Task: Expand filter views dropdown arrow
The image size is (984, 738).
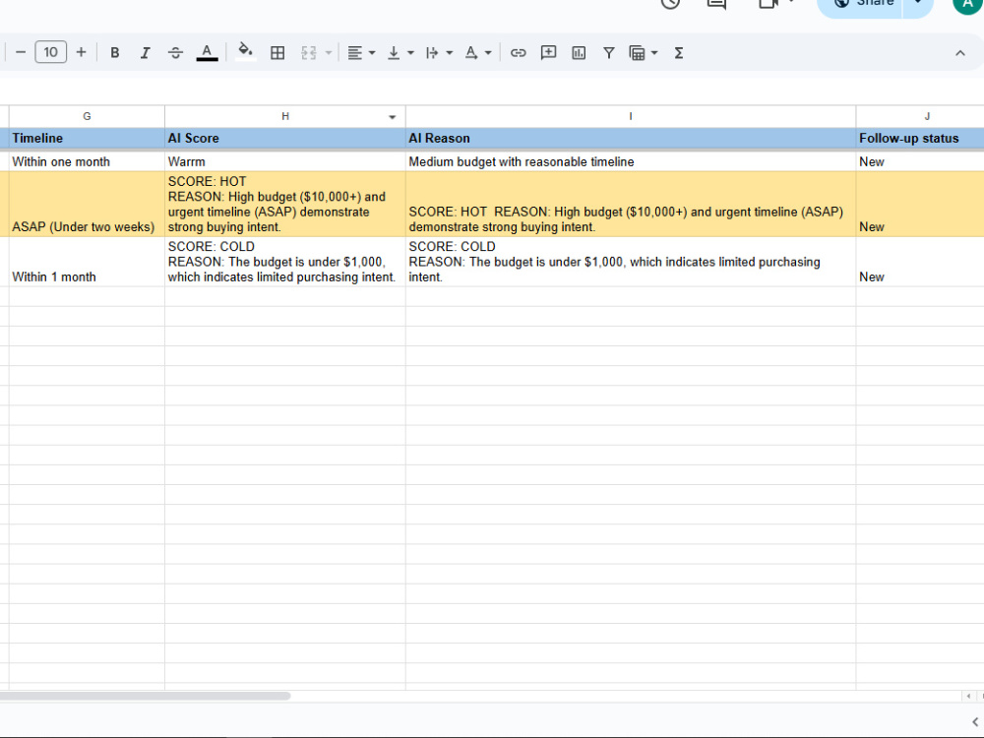Action: coord(654,53)
